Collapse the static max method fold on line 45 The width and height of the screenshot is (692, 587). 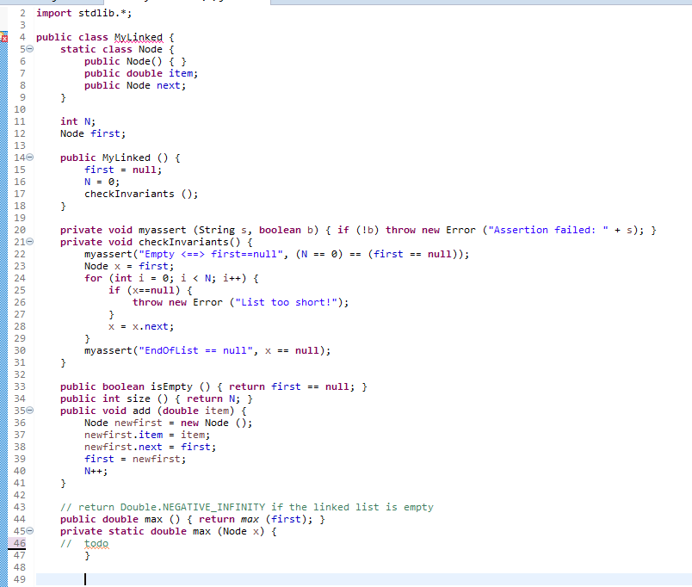pyautogui.click(x=29, y=530)
